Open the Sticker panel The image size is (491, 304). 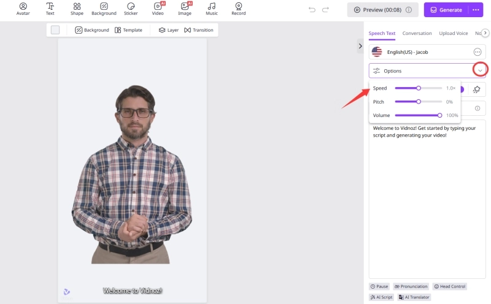[x=131, y=9]
